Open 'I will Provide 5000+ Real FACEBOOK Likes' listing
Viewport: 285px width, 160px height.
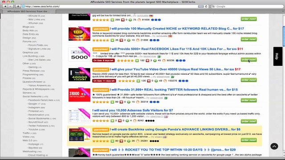point(176,49)
